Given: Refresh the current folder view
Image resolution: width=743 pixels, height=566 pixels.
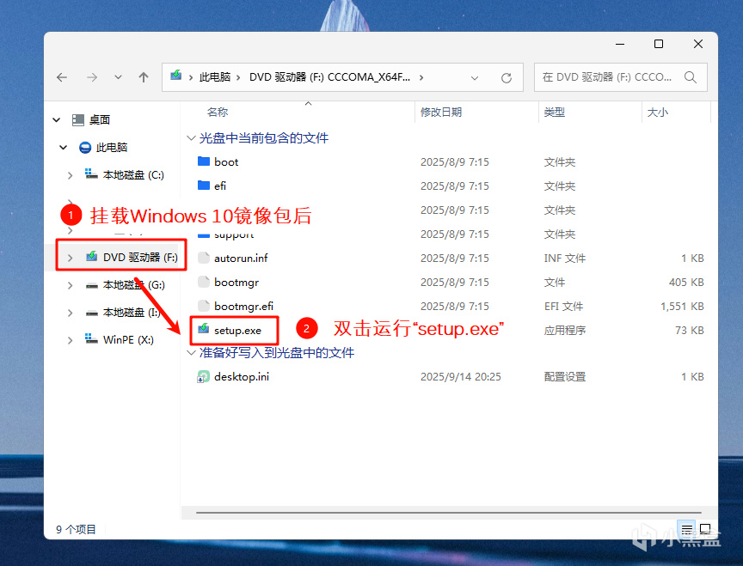Looking at the screenshot, I should (x=507, y=78).
